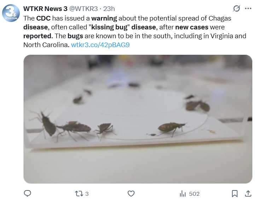Image resolution: width=255 pixels, height=200 pixels.
Task: Click the Grok explain-post icon
Action: tap(237, 8)
